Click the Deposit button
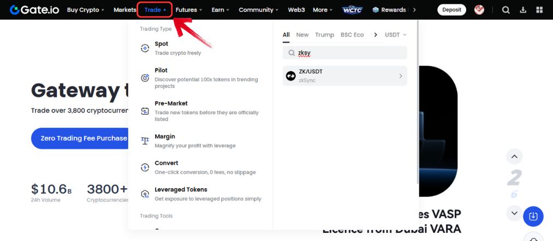The width and height of the screenshot is (553, 241). (452, 10)
